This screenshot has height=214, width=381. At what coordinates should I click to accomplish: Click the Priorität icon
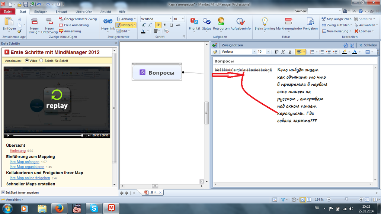tap(194, 22)
